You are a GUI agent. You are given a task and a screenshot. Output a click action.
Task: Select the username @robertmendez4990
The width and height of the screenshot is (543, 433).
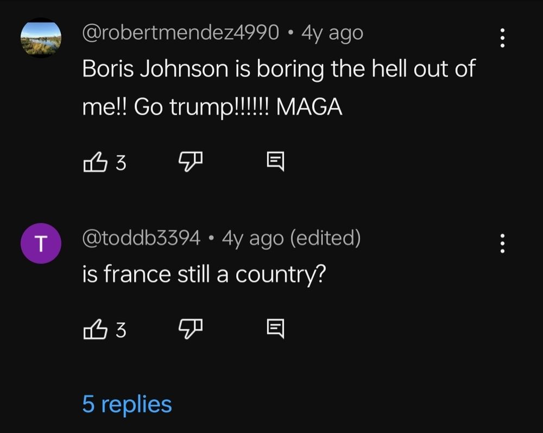[180, 33]
